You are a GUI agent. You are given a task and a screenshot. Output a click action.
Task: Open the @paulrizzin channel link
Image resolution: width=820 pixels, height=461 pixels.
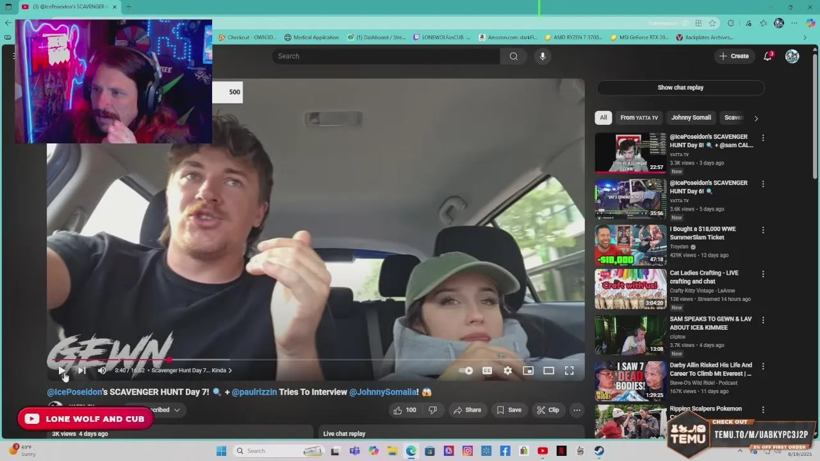[x=254, y=392]
